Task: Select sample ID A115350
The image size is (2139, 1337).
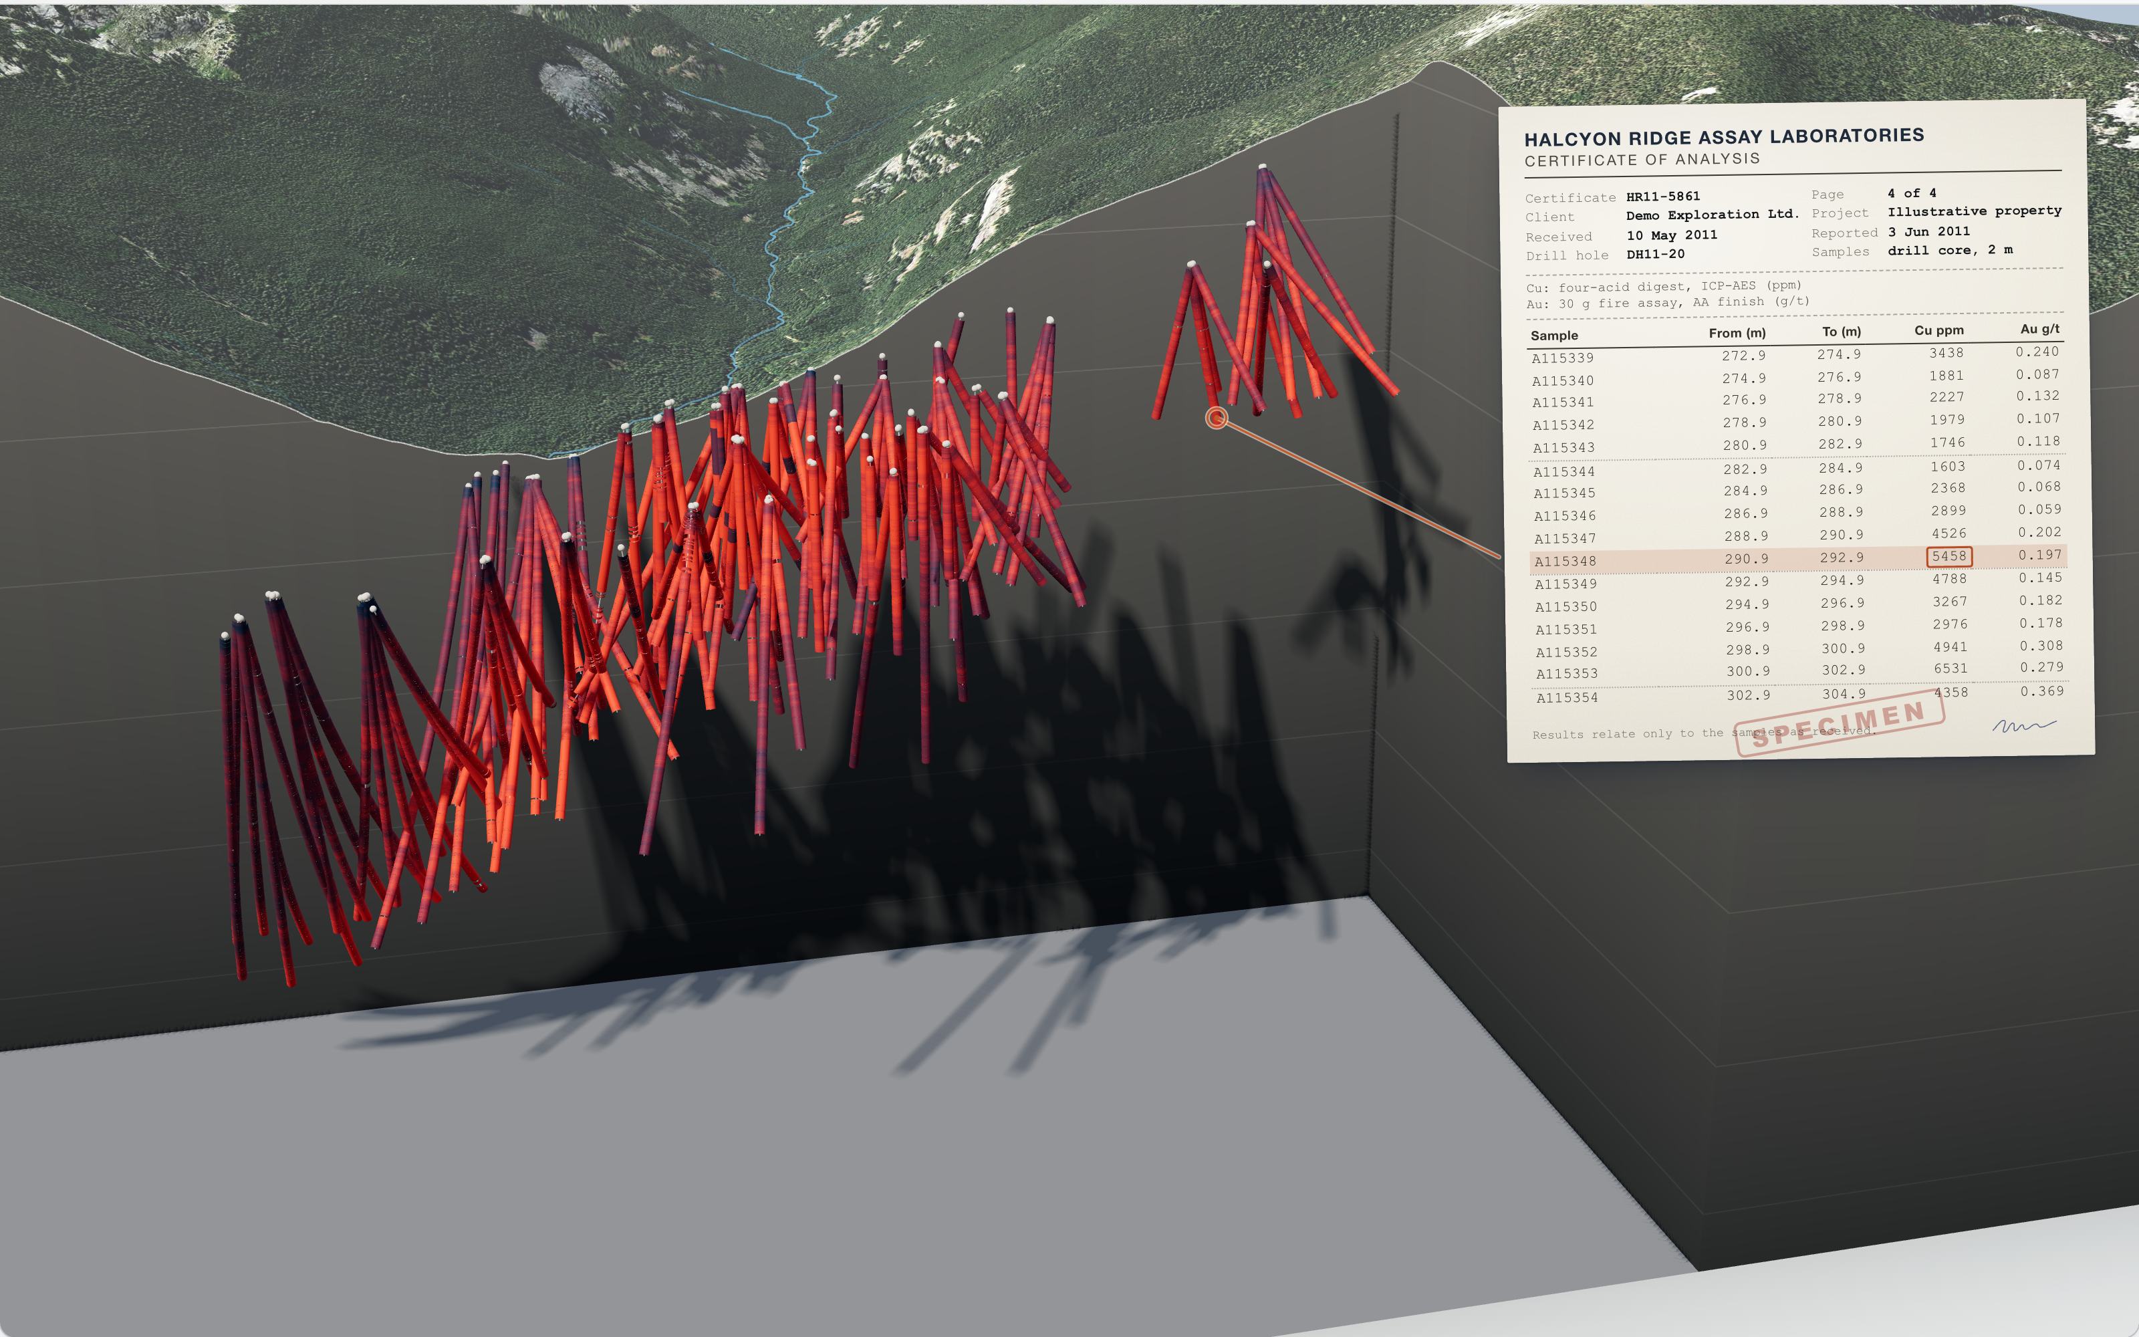Action: (x=1565, y=608)
